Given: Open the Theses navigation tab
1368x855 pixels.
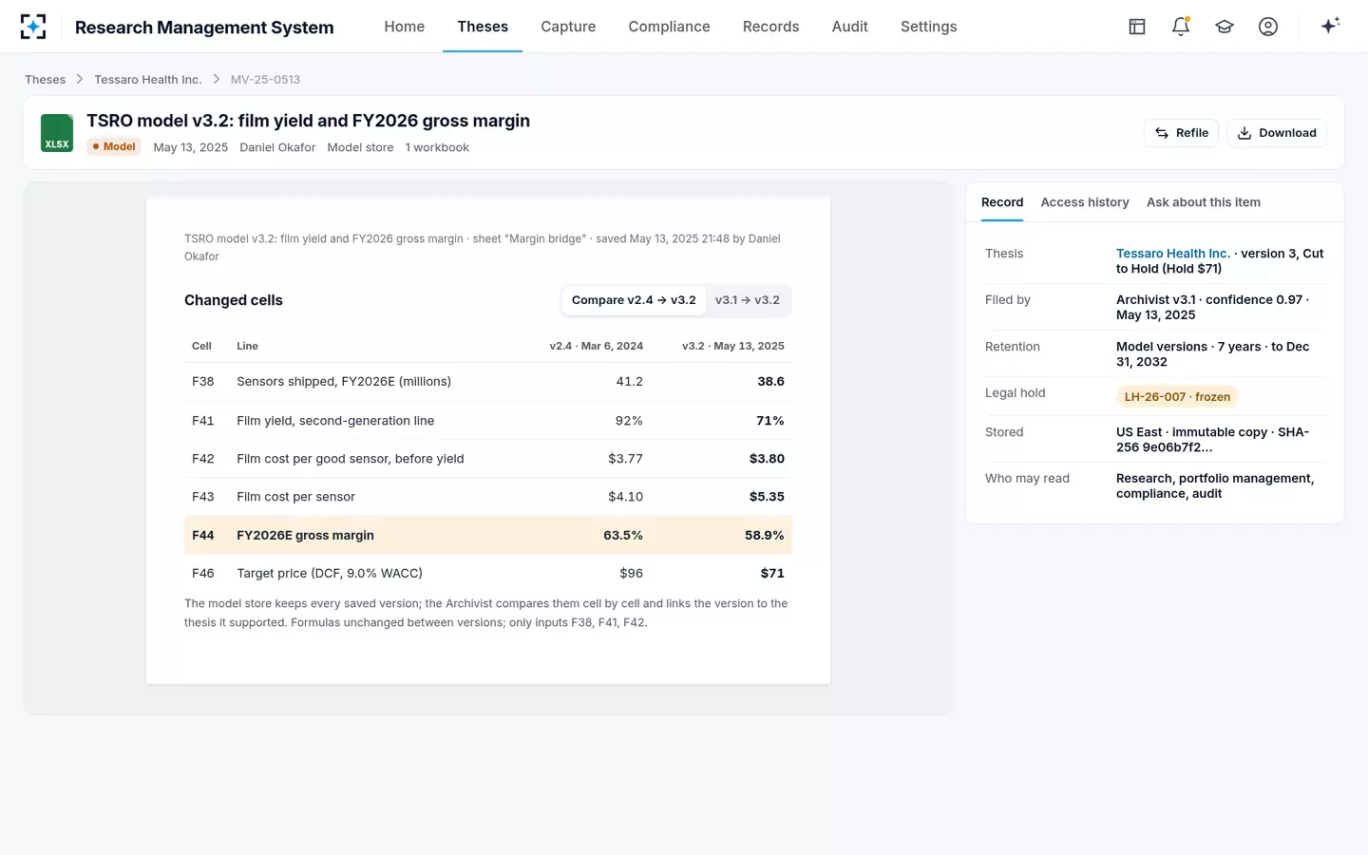Looking at the screenshot, I should pyautogui.click(x=483, y=27).
